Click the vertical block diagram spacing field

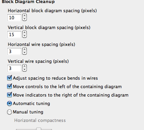coord(14,34)
